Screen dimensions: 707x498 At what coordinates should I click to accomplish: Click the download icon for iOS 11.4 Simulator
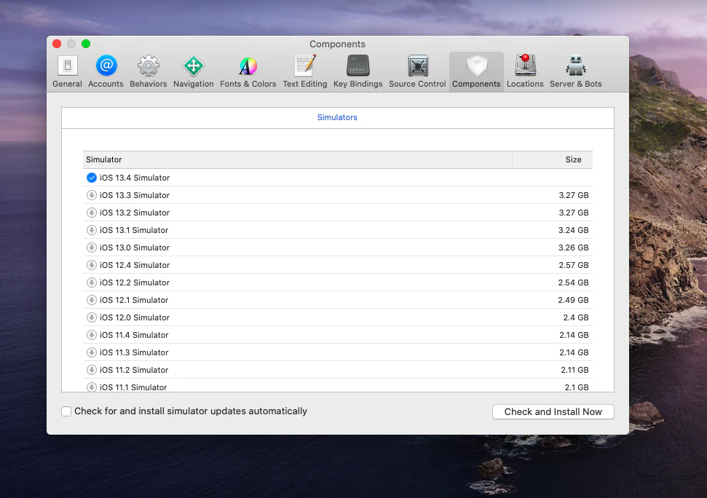(92, 335)
